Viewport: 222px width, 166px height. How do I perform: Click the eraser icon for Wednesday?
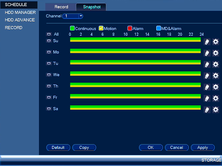[x=207, y=76]
